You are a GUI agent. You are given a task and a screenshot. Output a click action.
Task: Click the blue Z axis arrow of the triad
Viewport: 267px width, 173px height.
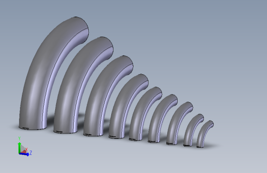(x=24, y=154)
